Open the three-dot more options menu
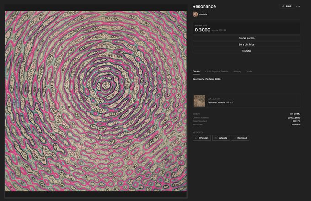Screen dimensions: 311x201 [x=298, y=6]
